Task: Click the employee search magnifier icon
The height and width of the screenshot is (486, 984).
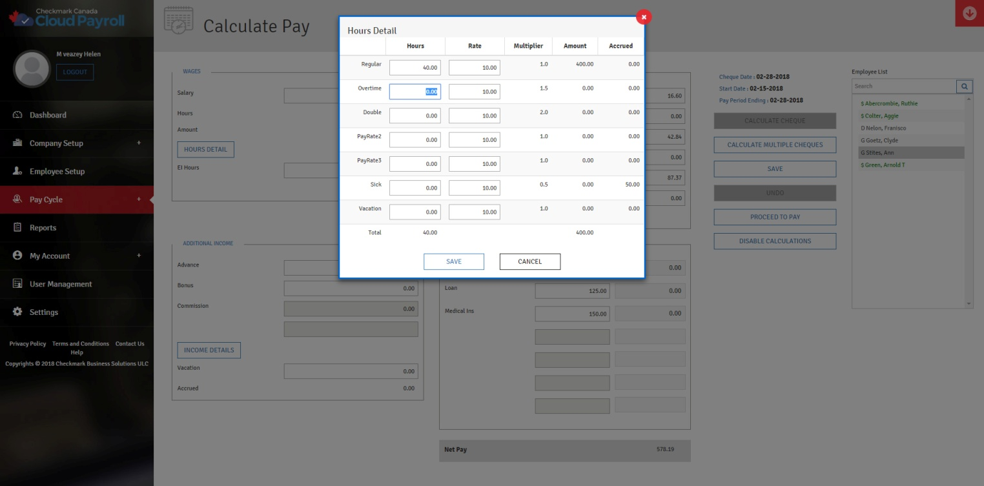Action: pos(964,86)
